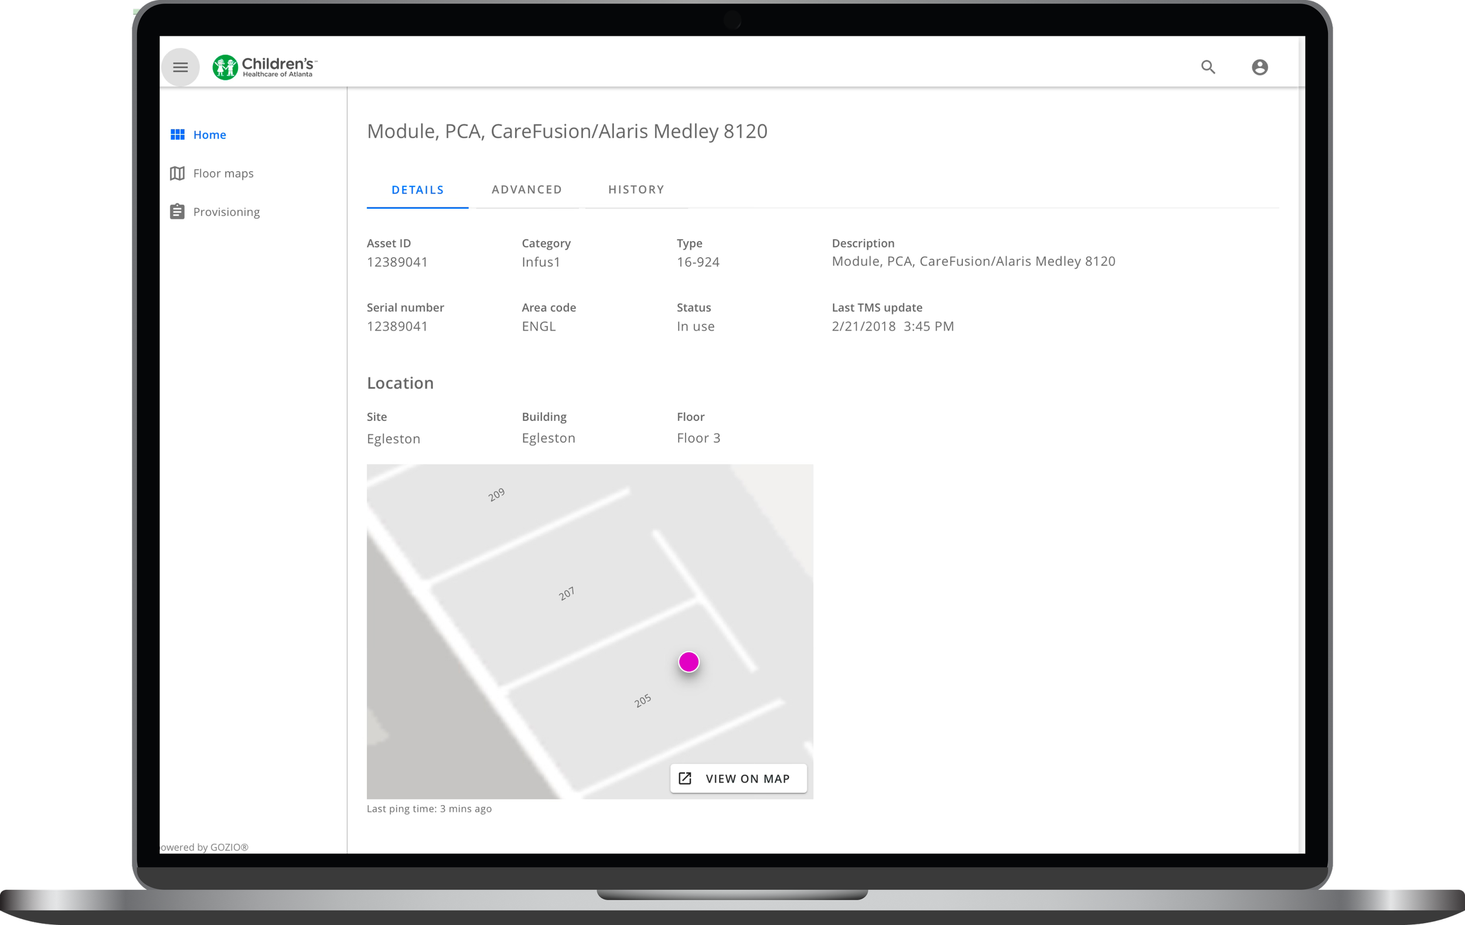Click the magenta asset location marker
This screenshot has width=1465, height=925.
[x=688, y=661]
